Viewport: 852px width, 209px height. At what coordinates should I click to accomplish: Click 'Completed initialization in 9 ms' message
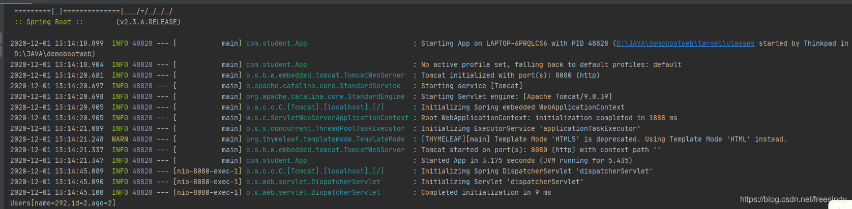486,193
